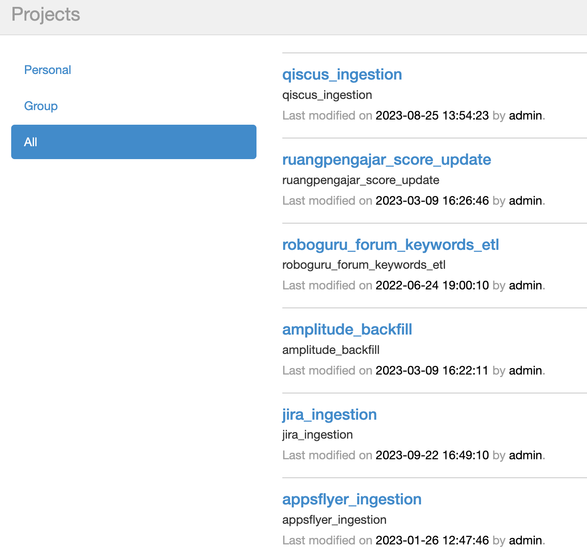Click the jira_ingestion description text
The width and height of the screenshot is (587, 553).
[317, 435]
